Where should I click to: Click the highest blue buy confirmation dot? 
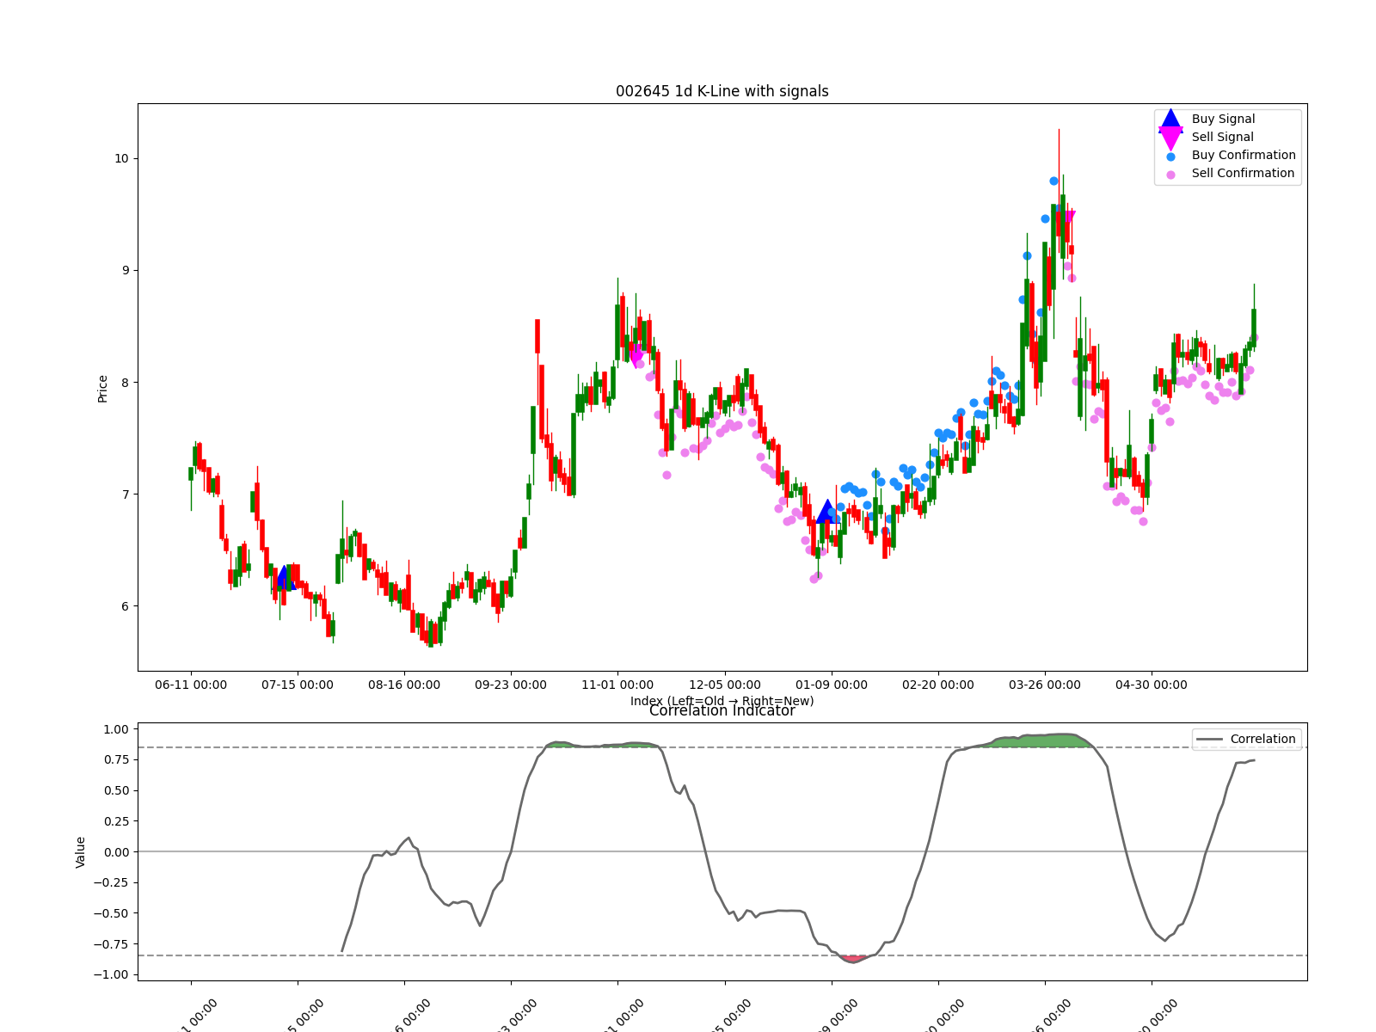pos(1053,181)
